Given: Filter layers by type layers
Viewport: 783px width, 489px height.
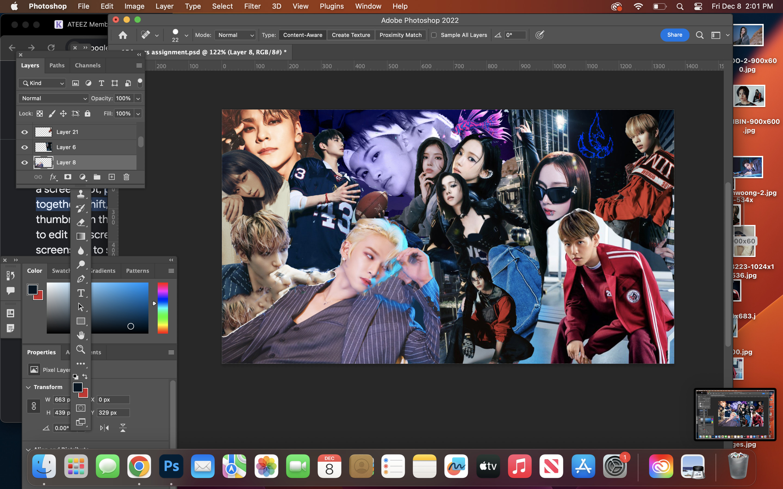Looking at the screenshot, I should click(x=101, y=83).
